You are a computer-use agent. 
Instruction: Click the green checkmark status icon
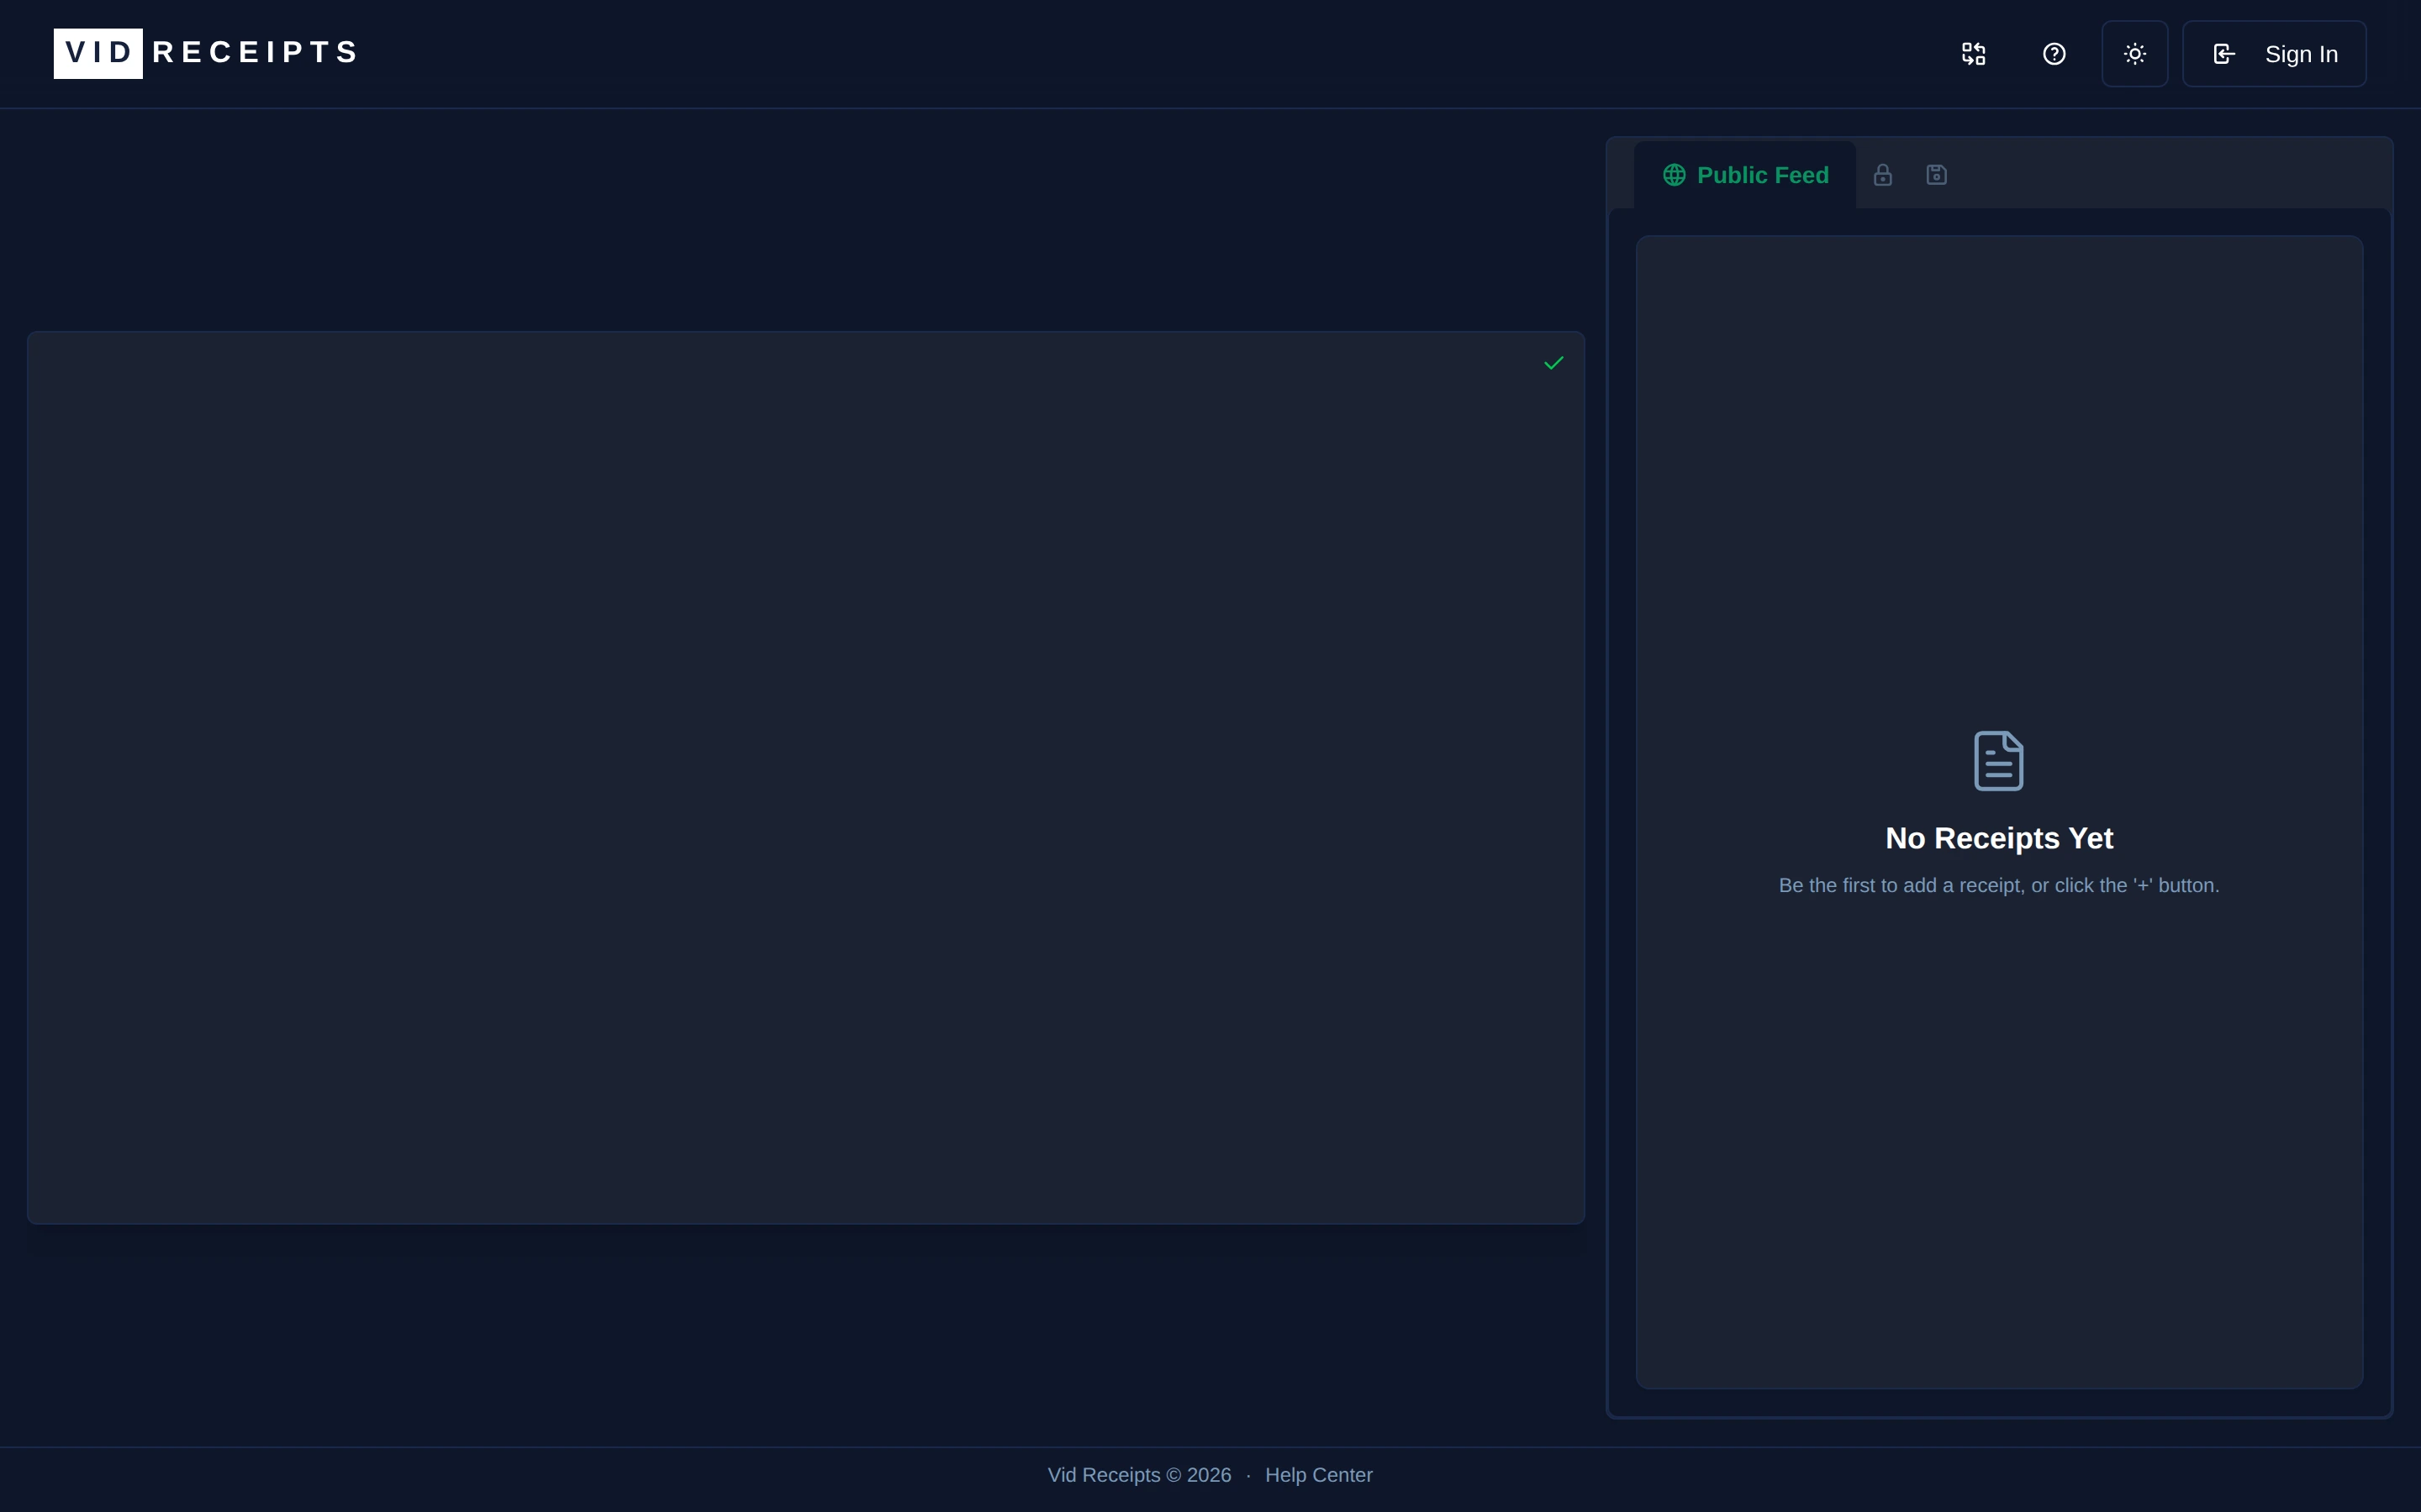pyautogui.click(x=1553, y=363)
